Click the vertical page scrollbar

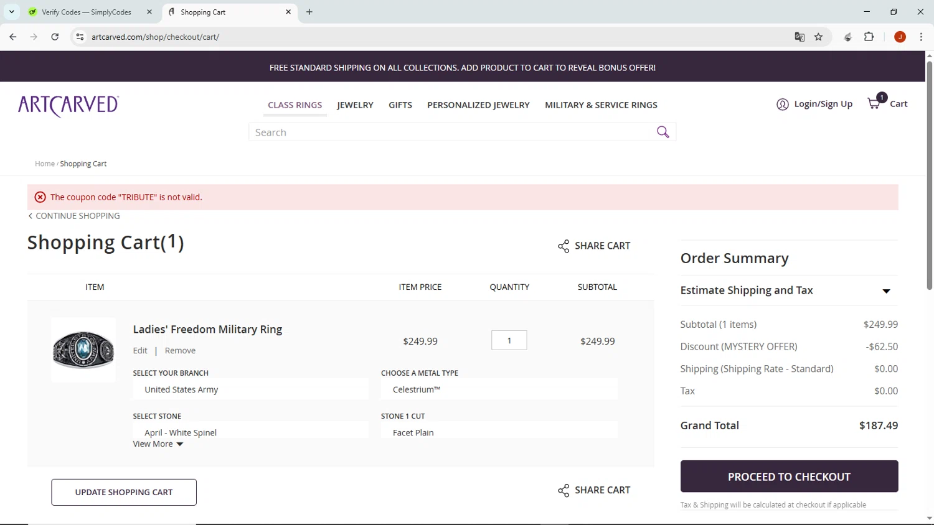tap(929, 174)
